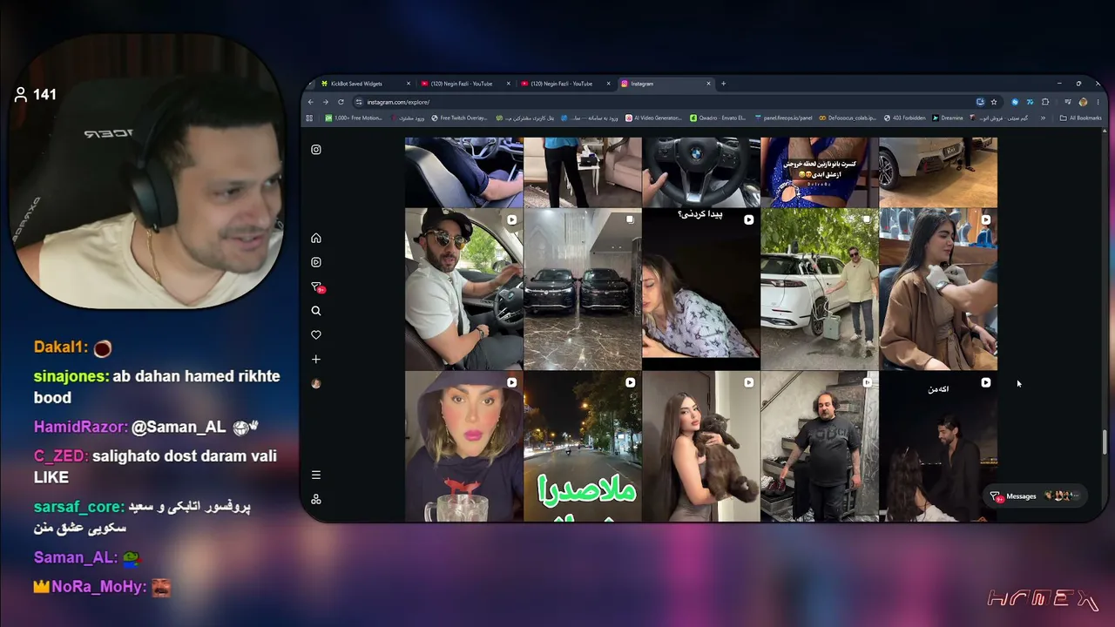Bookmark this page with the star icon
1115x627 pixels.
994,102
